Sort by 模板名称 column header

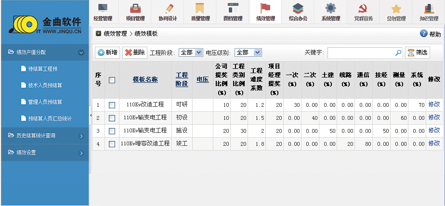(x=145, y=80)
